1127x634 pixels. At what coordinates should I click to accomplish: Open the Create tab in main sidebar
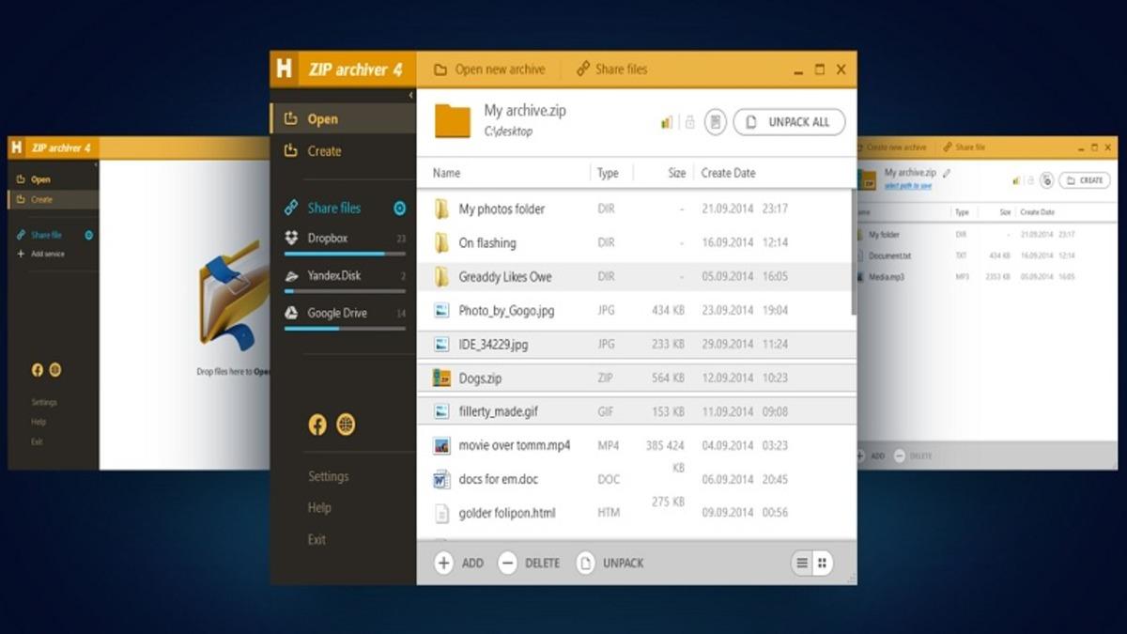tap(324, 151)
